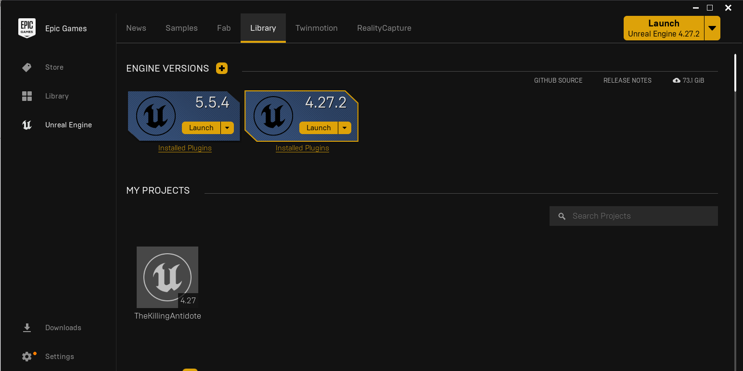Click the TheKillingAntidote project name
The image size is (743, 371).
tap(167, 316)
